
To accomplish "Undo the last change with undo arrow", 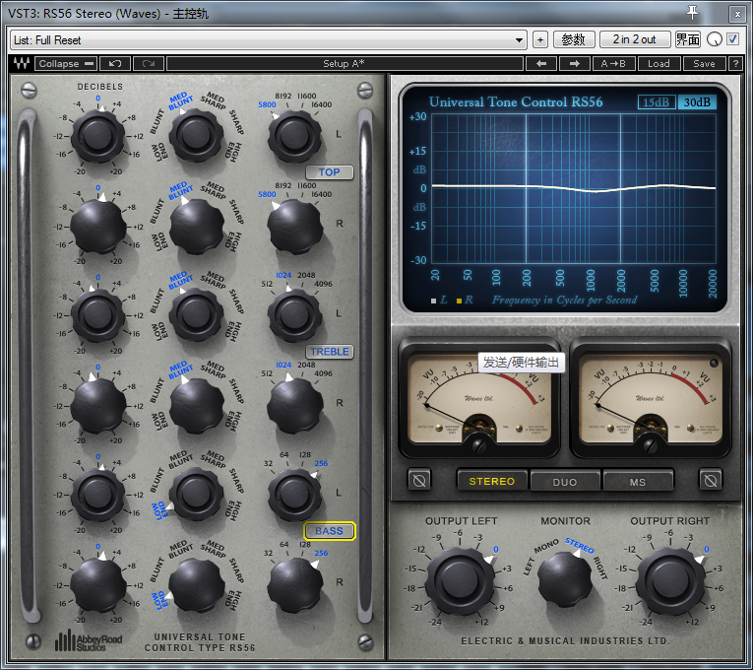I will pyautogui.click(x=115, y=63).
